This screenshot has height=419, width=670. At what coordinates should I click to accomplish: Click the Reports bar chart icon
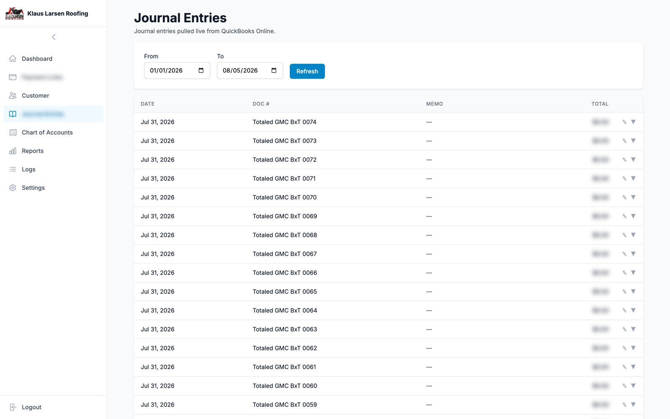(13, 151)
